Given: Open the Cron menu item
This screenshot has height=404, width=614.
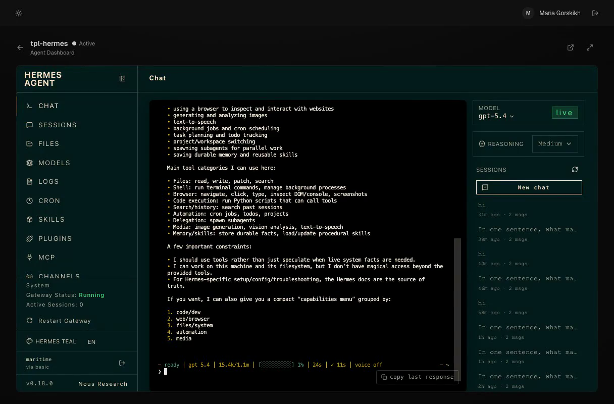Looking at the screenshot, I should coord(77,200).
